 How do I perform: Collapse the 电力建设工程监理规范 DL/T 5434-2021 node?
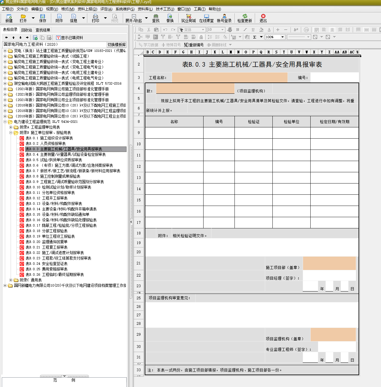tap(5, 122)
